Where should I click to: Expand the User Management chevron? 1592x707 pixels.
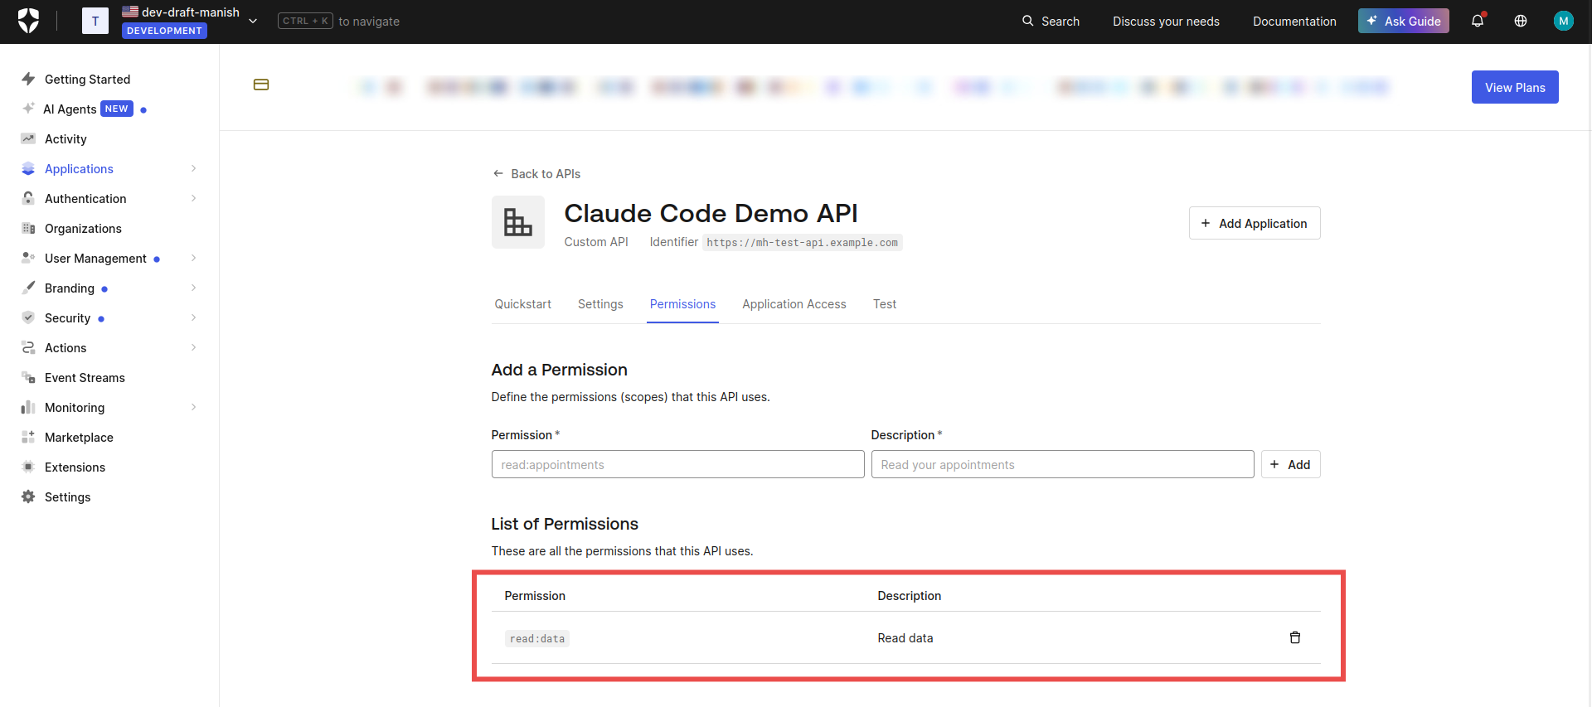[x=194, y=258]
